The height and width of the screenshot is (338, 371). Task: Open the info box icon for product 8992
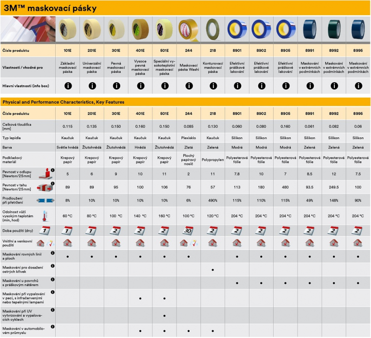[x=334, y=86]
